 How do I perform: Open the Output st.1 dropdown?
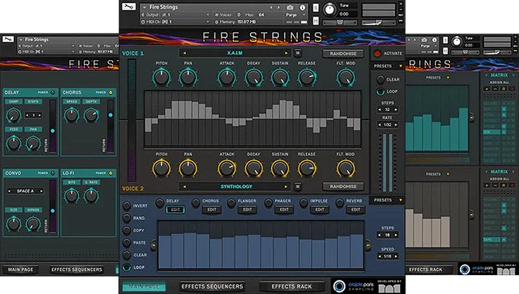click(x=208, y=15)
